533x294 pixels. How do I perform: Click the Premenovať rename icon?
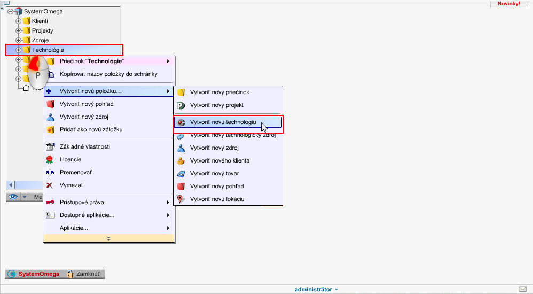(x=50, y=172)
